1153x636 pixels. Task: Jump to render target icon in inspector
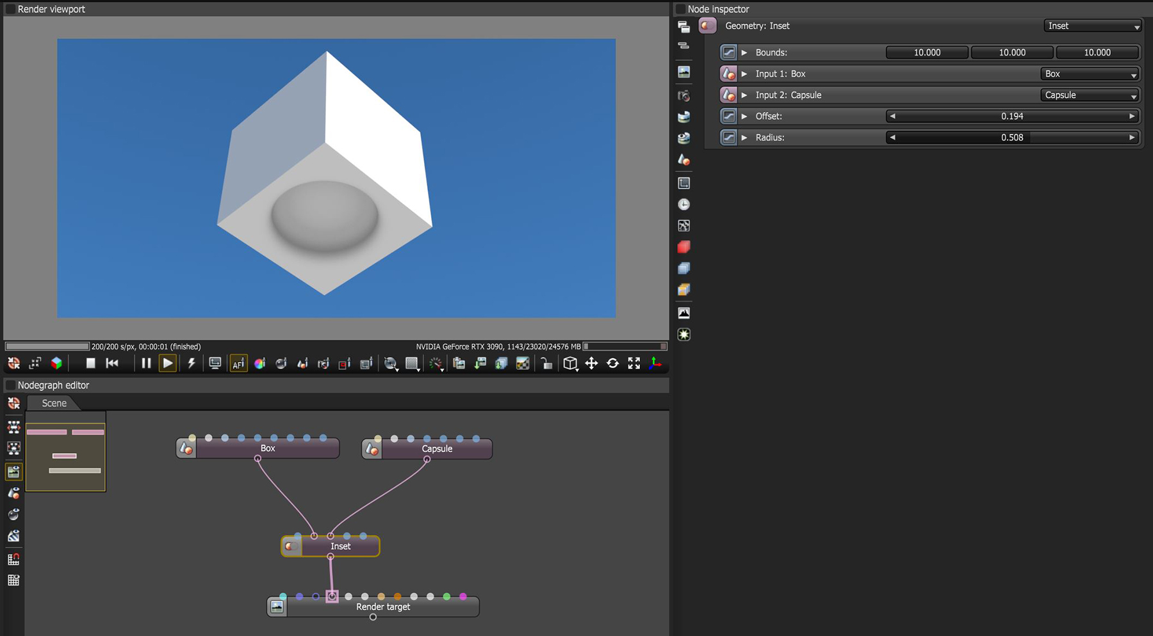tap(683, 72)
